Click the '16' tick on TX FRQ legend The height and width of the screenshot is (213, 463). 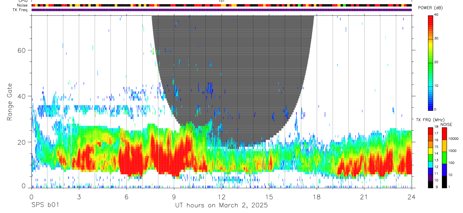point(437,140)
